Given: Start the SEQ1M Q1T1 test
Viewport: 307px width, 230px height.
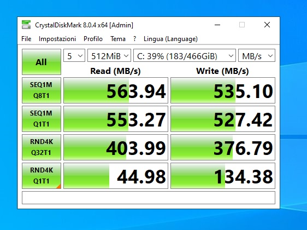Looking at the screenshot, I should coord(42,119).
